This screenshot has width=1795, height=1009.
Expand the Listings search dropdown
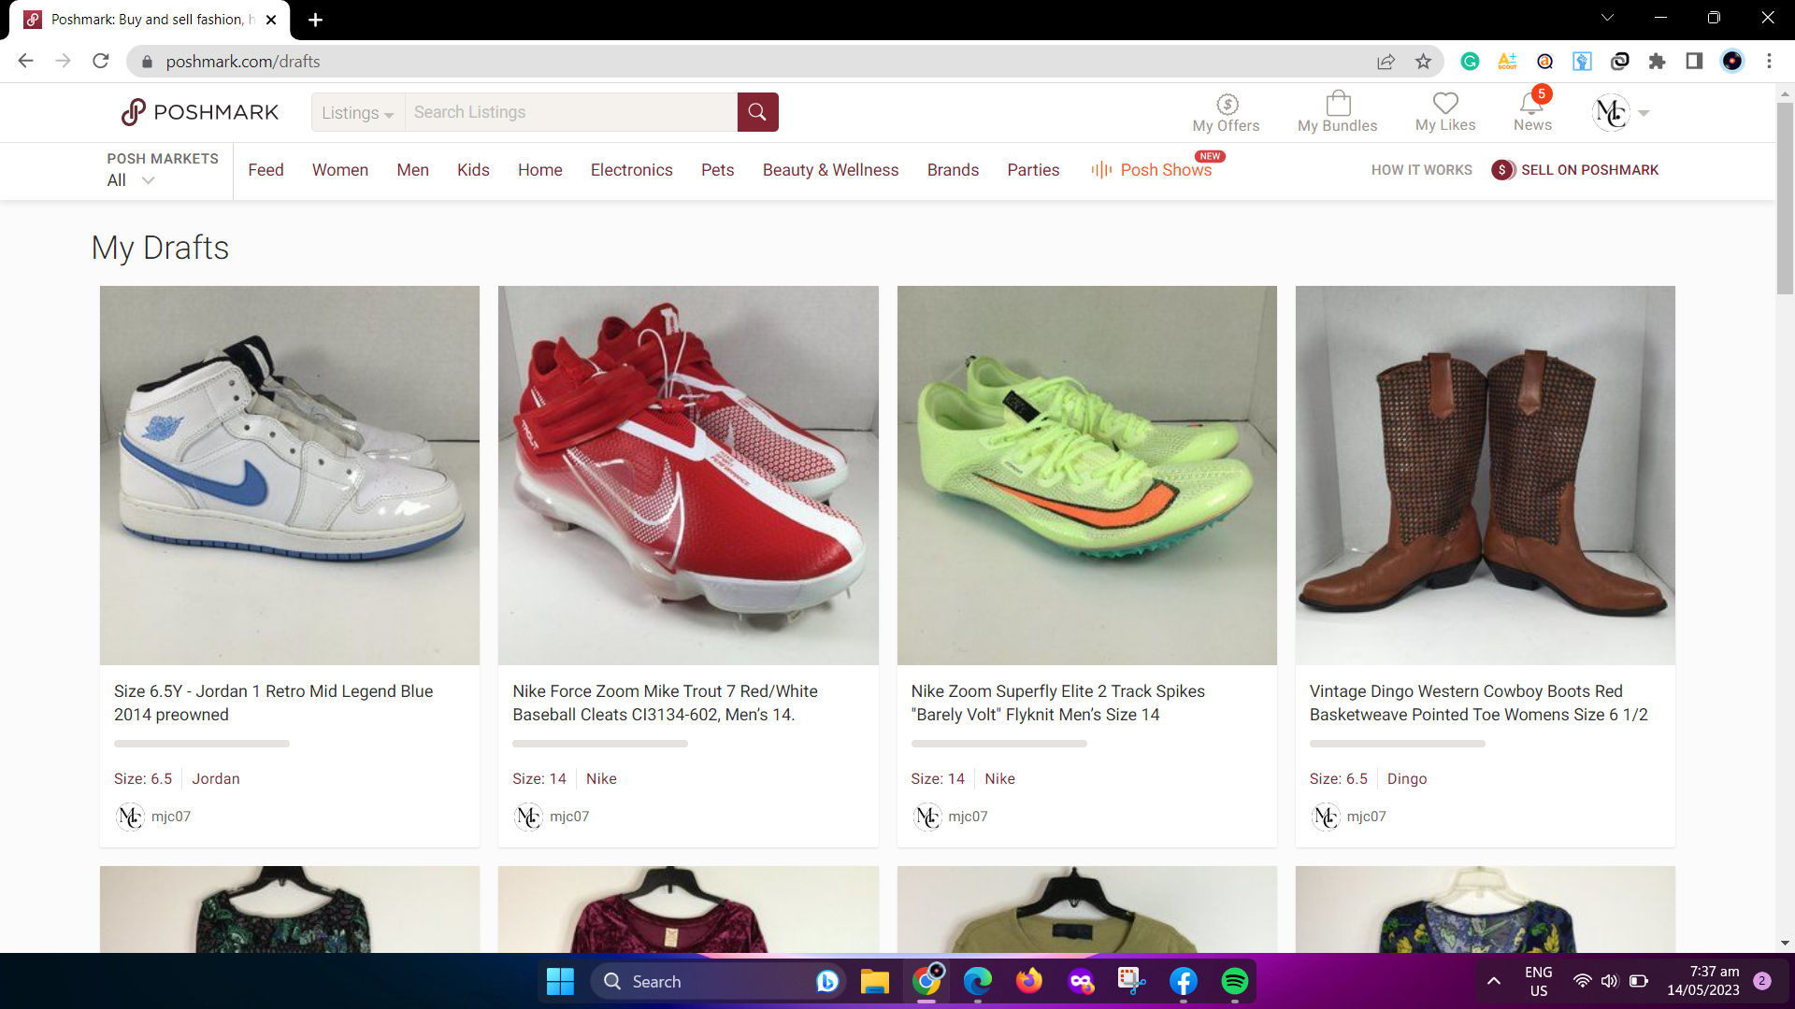[x=357, y=112]
